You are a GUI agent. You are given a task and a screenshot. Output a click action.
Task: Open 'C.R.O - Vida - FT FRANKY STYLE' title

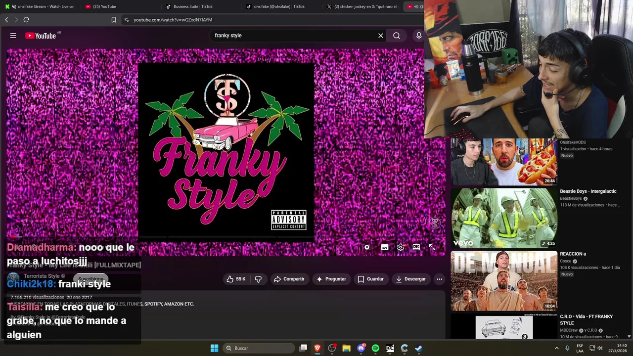coord(587,319)
